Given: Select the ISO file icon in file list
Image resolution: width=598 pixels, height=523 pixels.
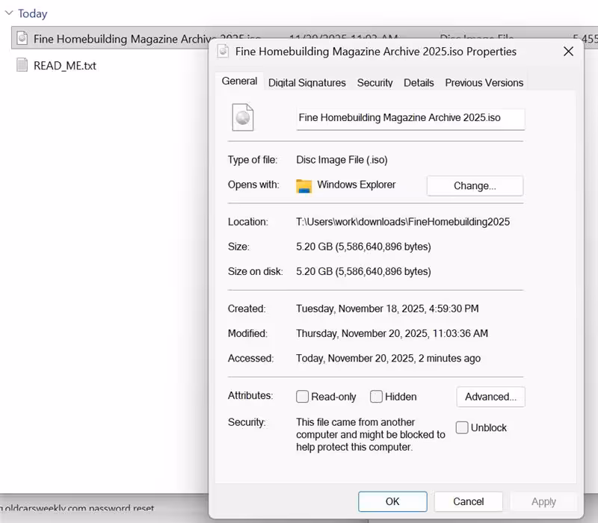Looking at the screenshot, I should pos(22,39).
